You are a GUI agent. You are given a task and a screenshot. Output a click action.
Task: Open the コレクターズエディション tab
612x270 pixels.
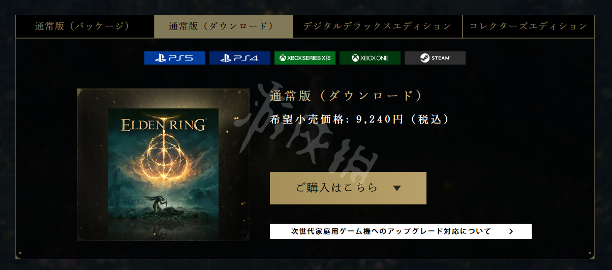pyautogui.click(x=529, y=26)
